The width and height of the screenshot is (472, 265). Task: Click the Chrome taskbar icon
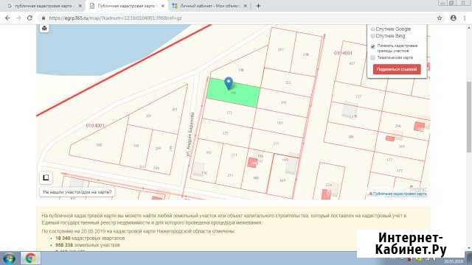pyautogui.click(x=30, y=258)
